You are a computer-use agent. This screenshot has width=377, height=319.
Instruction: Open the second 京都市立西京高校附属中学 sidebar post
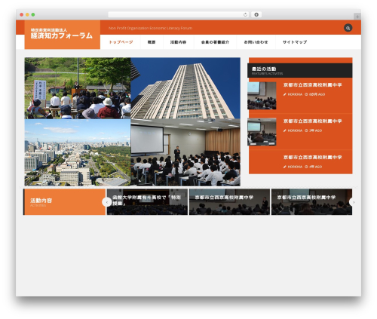(312, 121)
